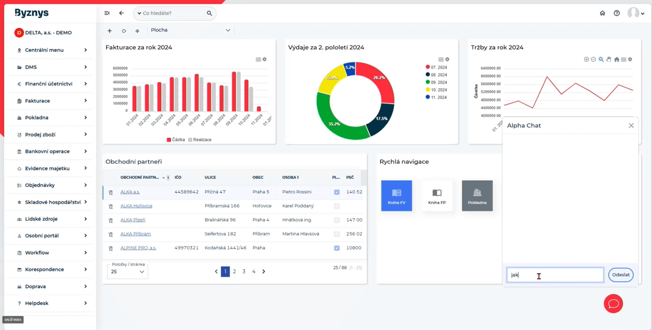Screen dimensions: 652x330
Task: Collapse the sidebar with the menu toggle icon
Action: [107, 13]
